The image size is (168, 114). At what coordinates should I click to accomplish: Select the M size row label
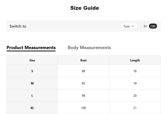pyautogui.click(x=32, y=83)
